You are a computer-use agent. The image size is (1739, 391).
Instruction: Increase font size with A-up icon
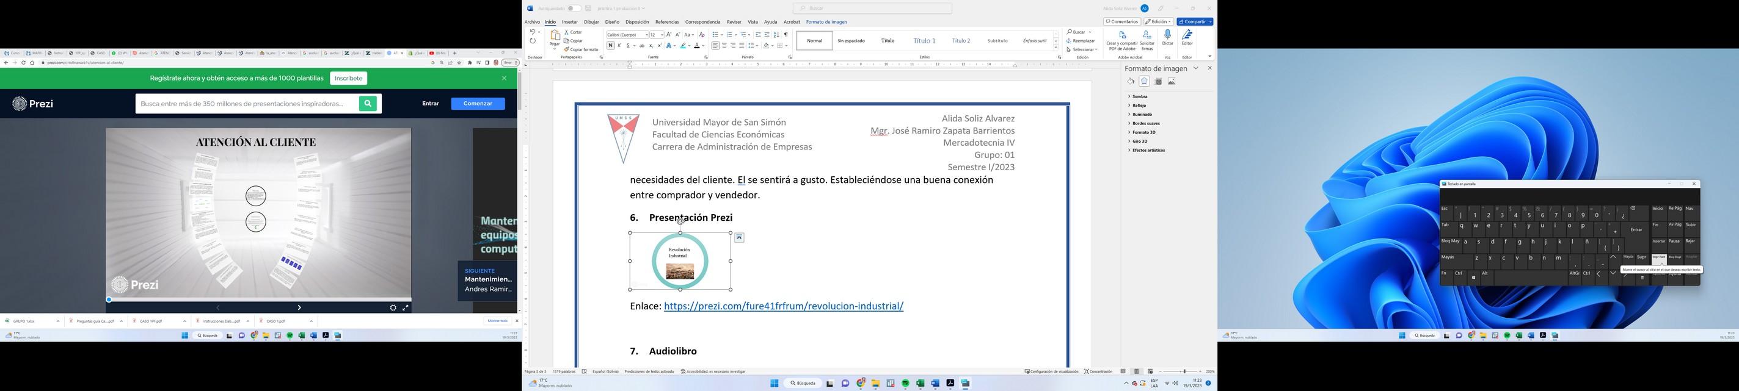(669, 34)
